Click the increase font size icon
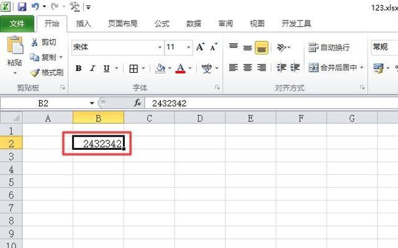 [x=200, y=47]
